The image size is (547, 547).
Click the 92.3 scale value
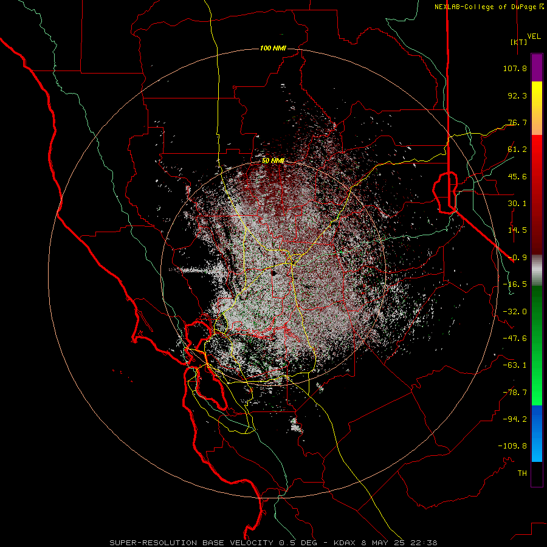517,95
